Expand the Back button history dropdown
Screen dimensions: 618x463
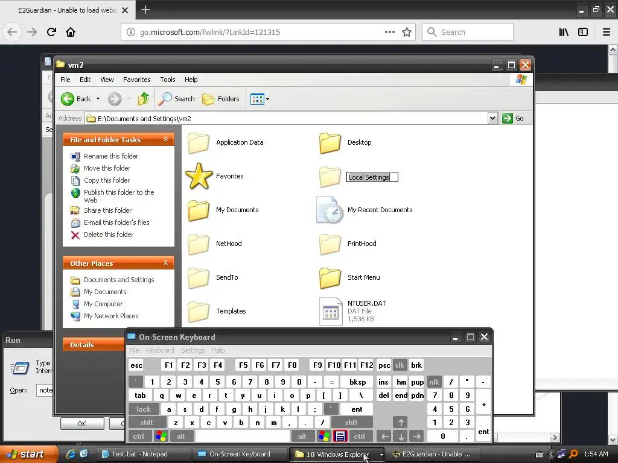click(x=98, y=99)
